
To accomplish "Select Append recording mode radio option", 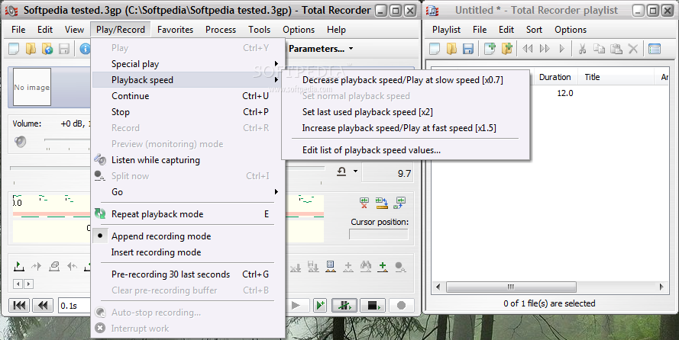I will coord(189,236).
